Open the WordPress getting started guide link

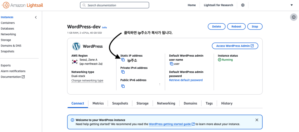(172, 124)
